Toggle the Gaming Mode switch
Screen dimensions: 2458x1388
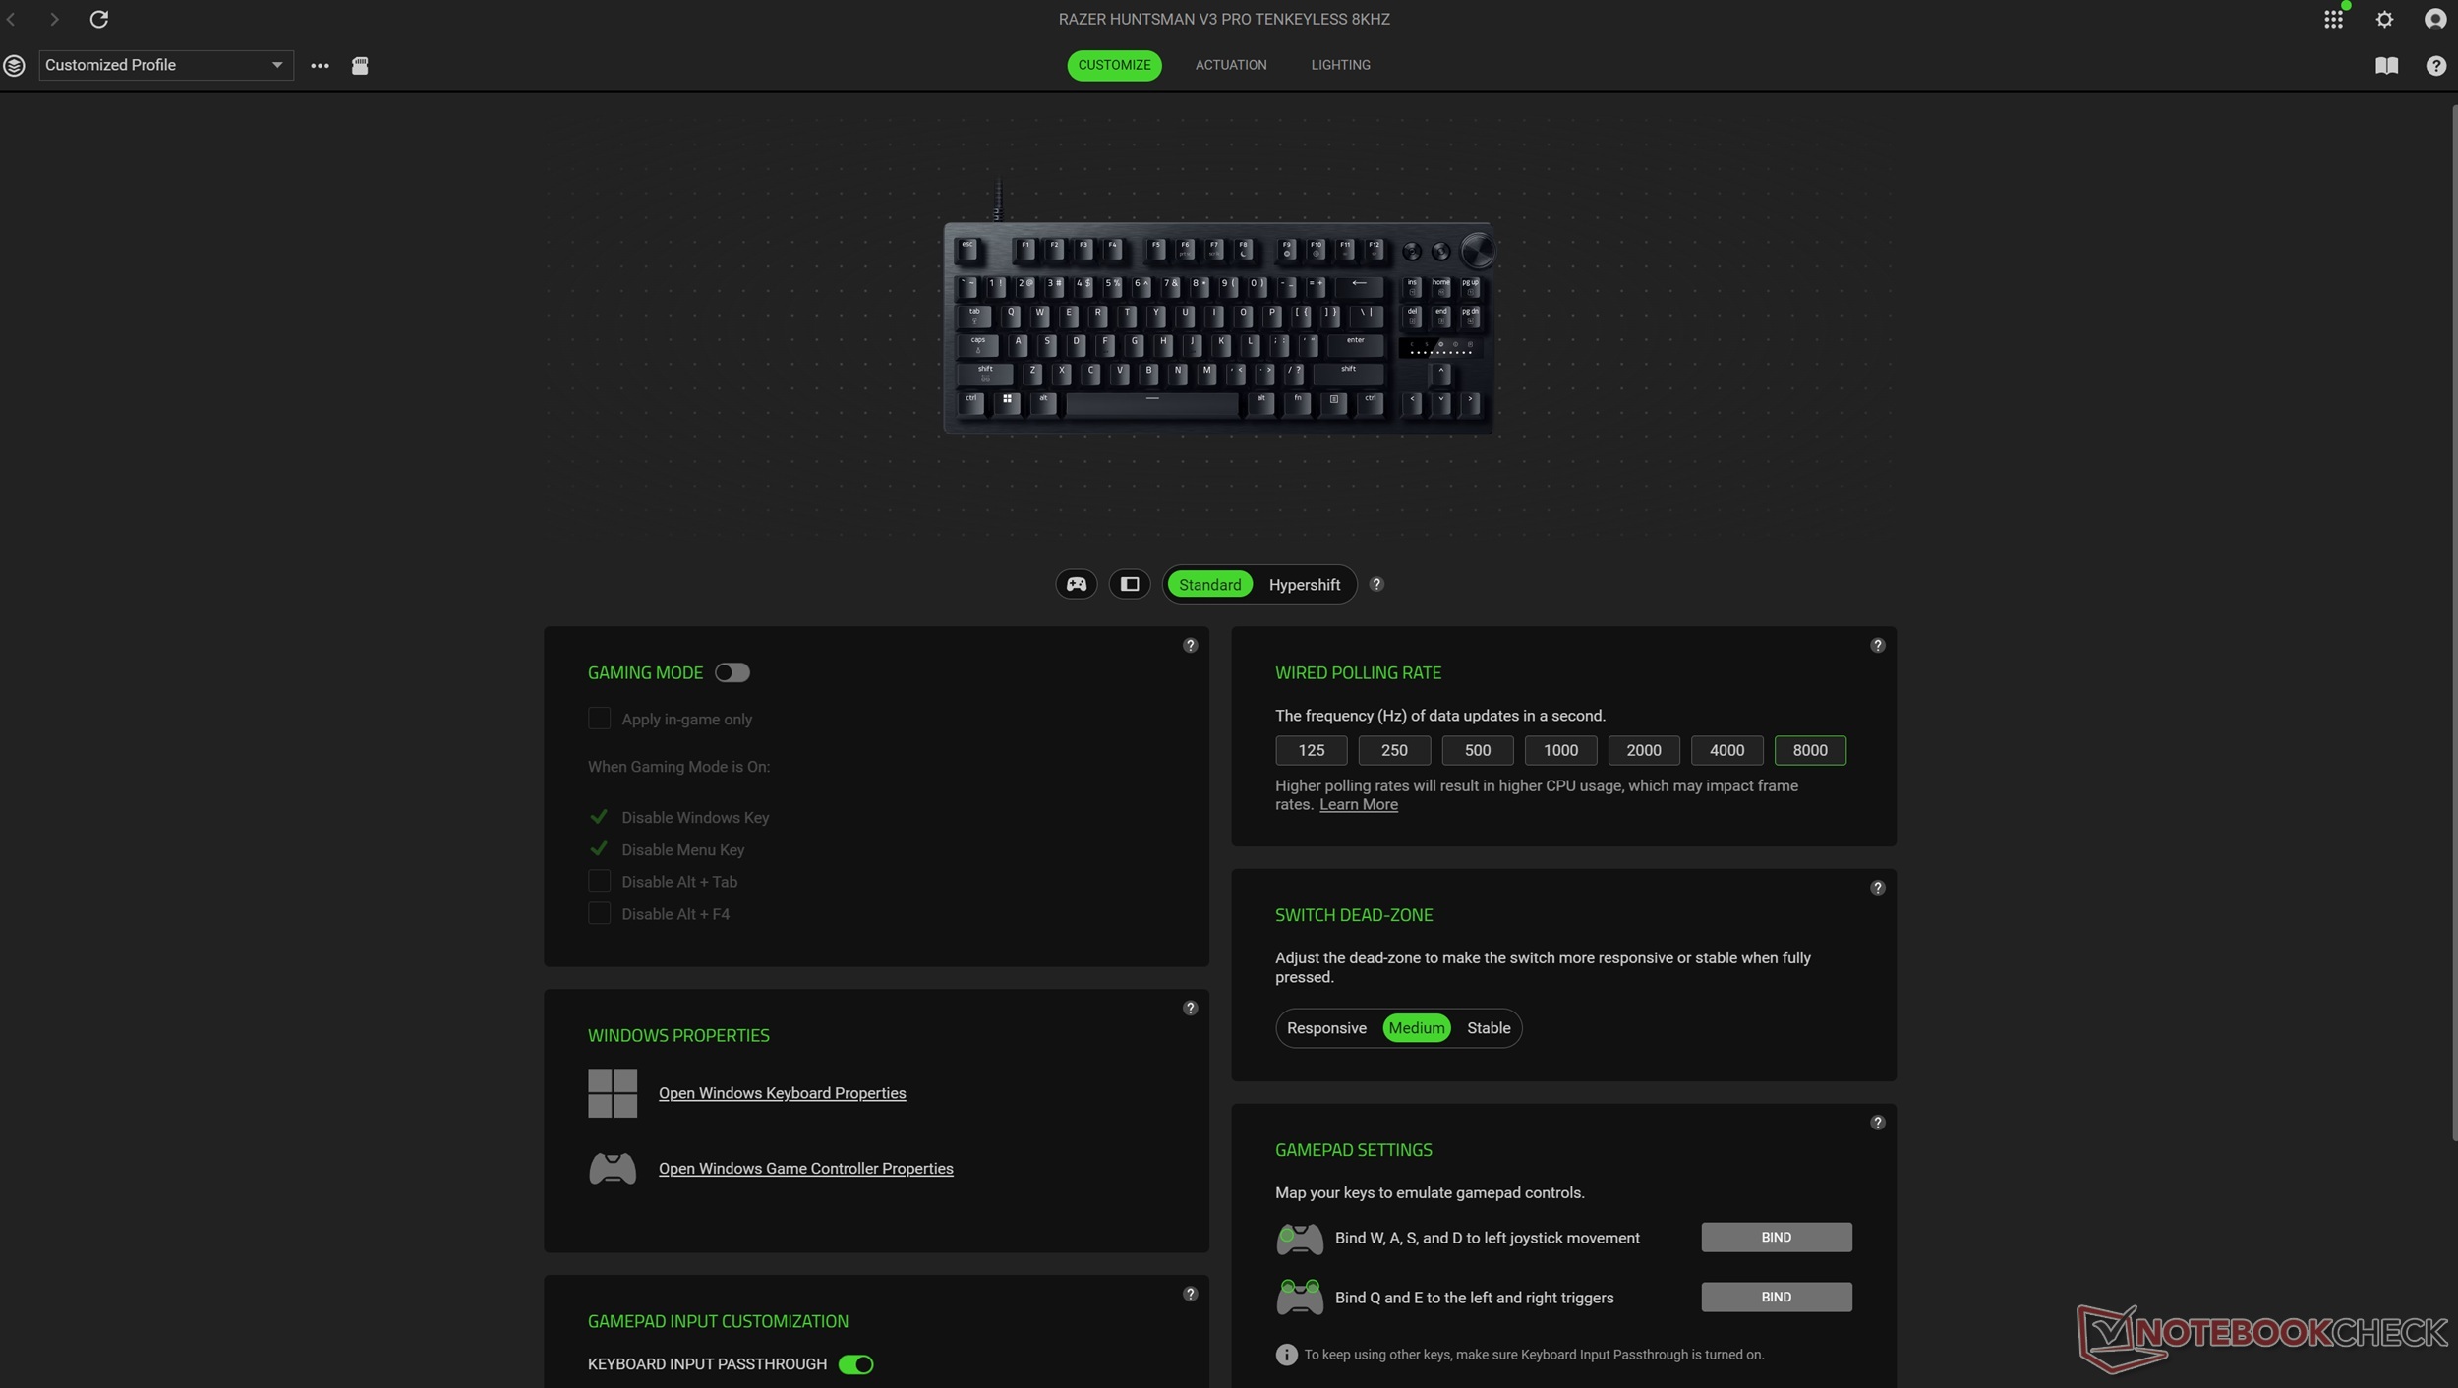732,672
